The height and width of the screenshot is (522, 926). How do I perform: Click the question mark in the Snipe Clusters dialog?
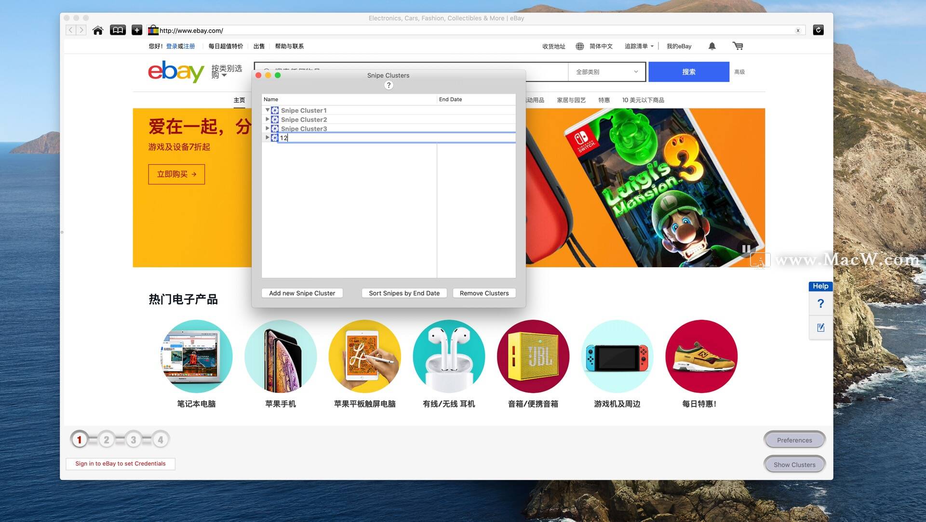389,85
